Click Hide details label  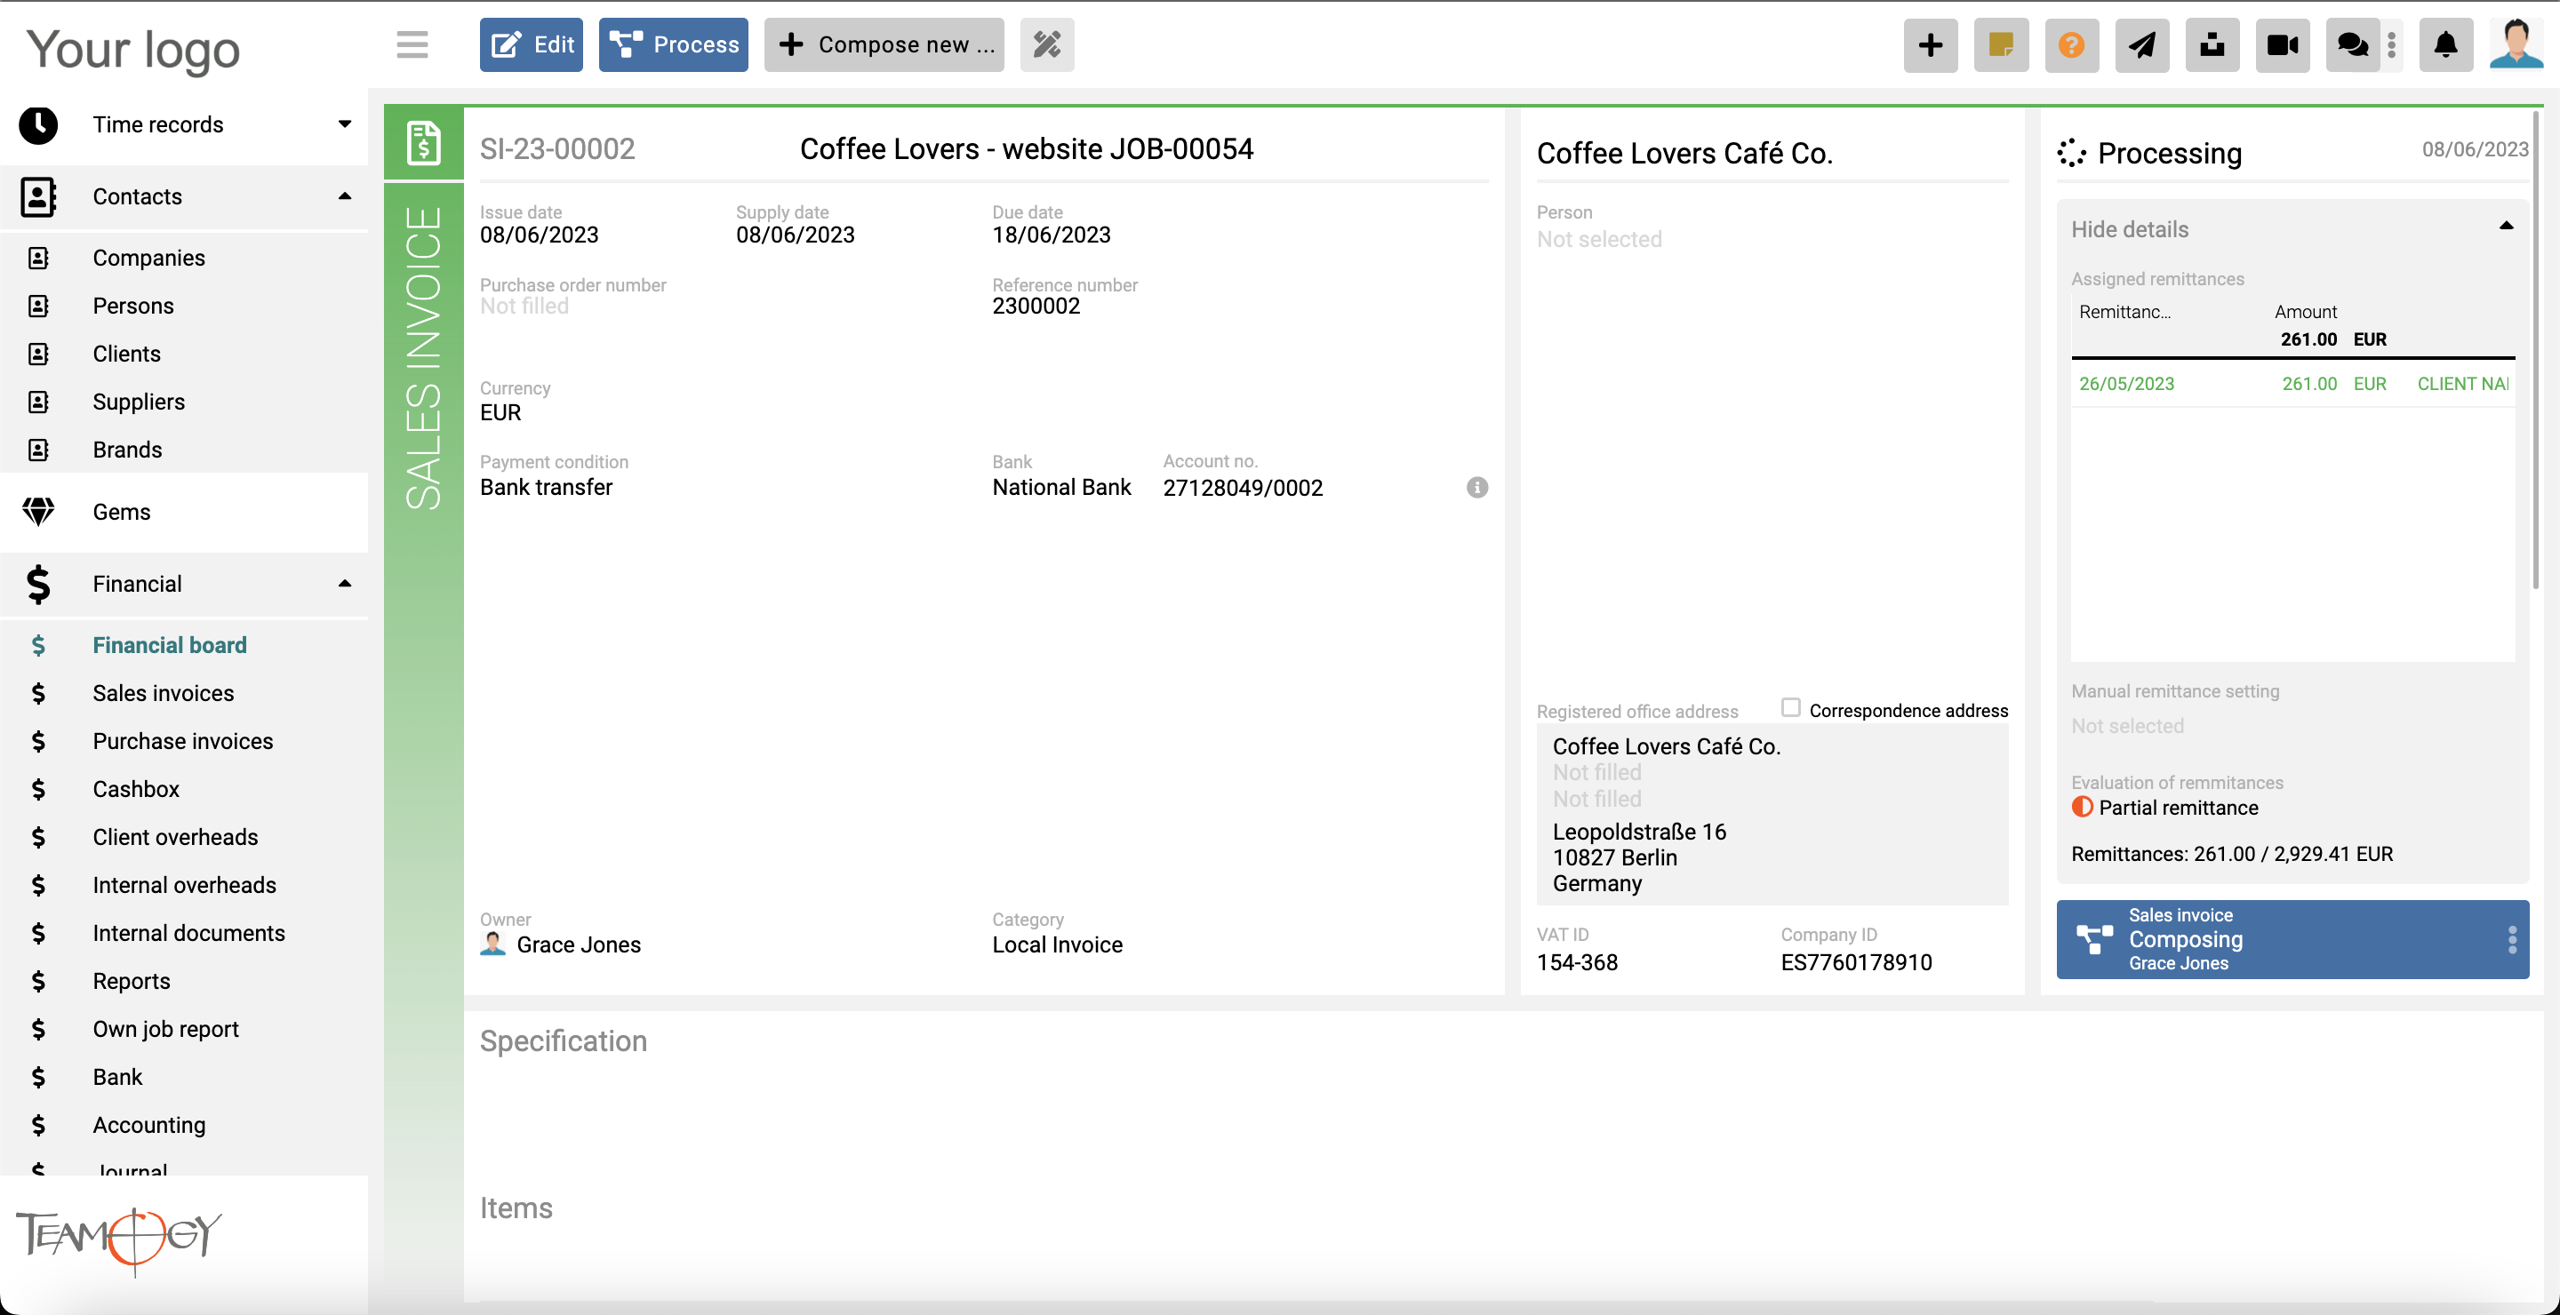(x=2130, y=229)
